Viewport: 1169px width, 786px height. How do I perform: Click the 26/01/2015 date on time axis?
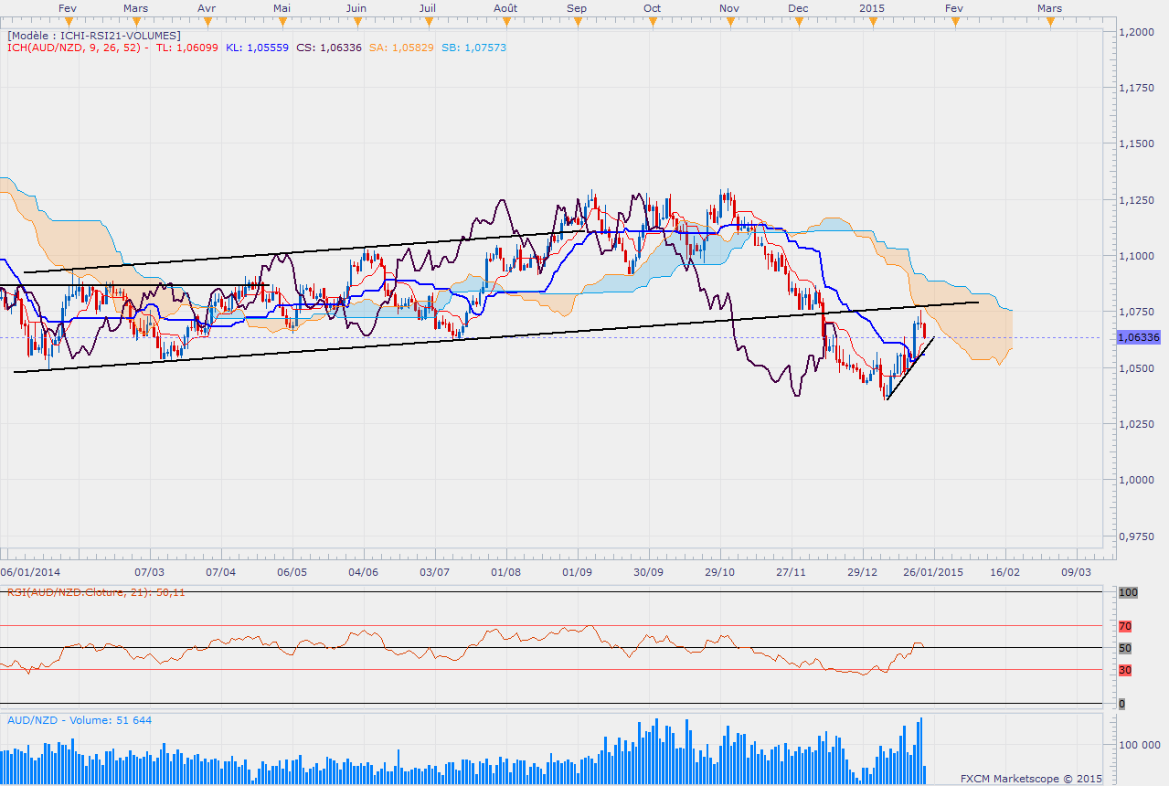(x=933, y=571)
